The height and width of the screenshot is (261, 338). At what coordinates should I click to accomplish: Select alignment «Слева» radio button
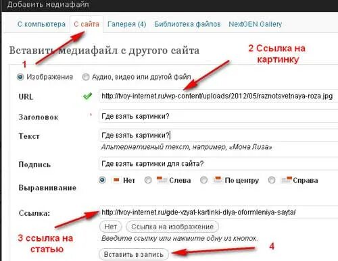pos(148,180)
